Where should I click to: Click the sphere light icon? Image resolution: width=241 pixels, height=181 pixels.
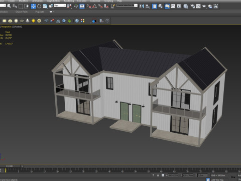16,21
